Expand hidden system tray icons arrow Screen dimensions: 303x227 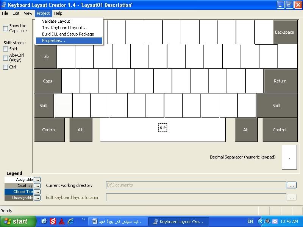[x=261, y=221]
